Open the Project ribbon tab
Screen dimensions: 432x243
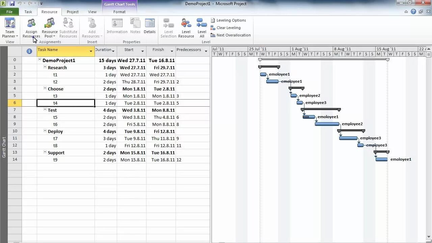[x=73, y=11]
